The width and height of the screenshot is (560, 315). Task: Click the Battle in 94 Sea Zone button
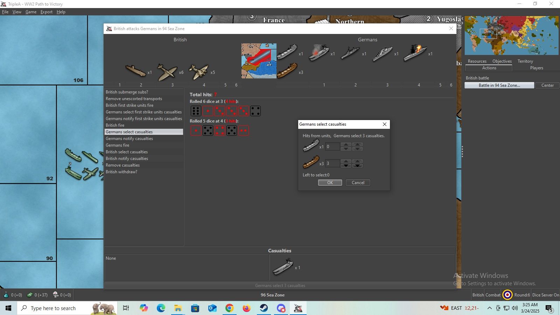click(x=499, y=85)
